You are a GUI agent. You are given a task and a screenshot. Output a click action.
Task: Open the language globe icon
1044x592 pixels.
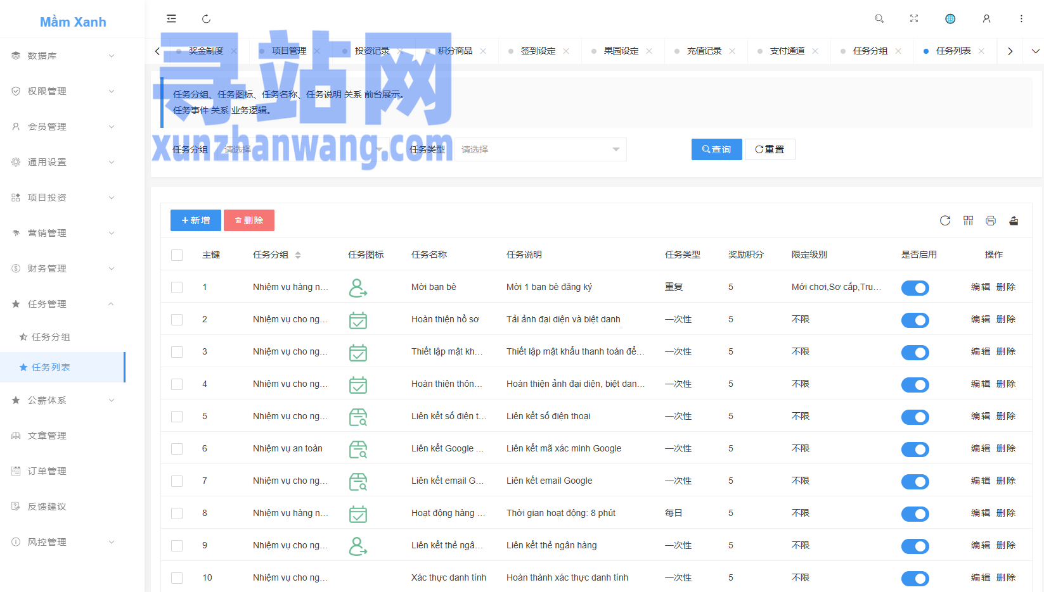click(950, 19)
